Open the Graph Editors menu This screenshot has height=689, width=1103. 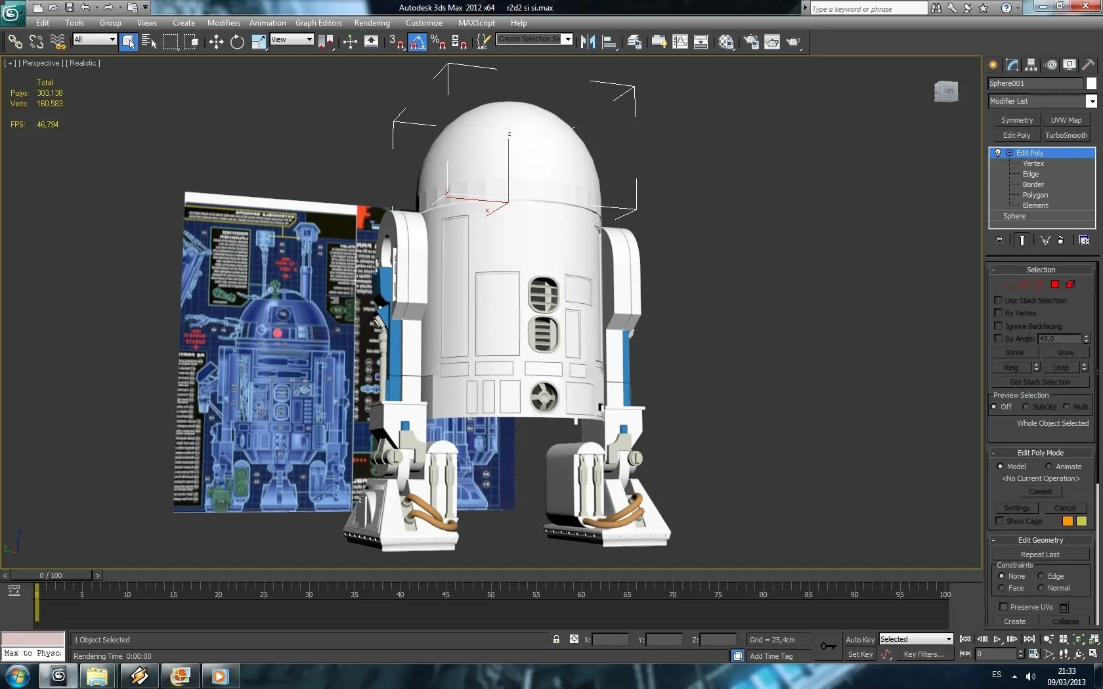(x=318, y=22)
